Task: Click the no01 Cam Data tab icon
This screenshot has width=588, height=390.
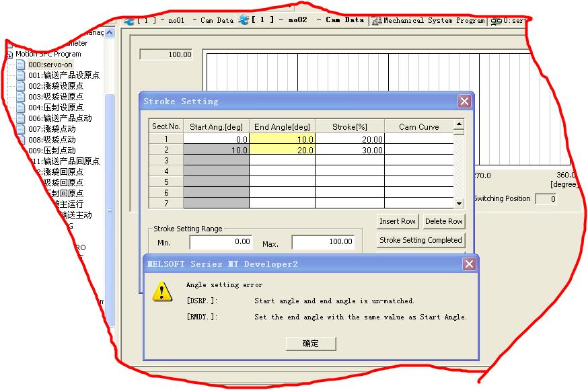Action: pyautogui.click(x=130, y=20)
